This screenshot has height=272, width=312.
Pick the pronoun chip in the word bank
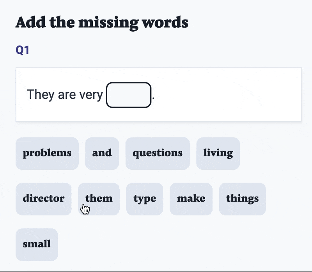(99, 199)
